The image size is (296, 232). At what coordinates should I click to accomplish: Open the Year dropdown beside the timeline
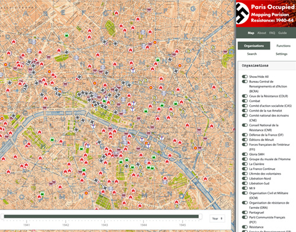[x=217, y=218]
